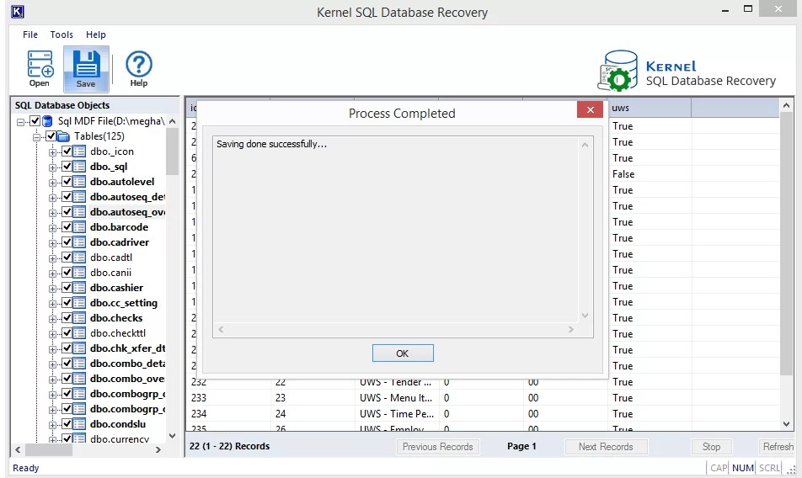
Task: Select the dbo.chk_xfer_dt tree item
Action: [127, 348]
